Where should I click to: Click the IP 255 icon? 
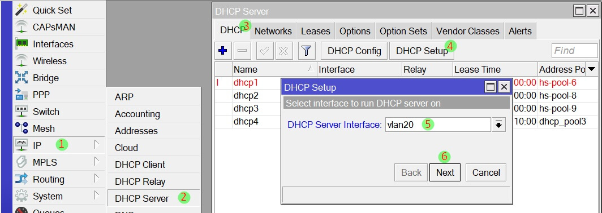21,145
